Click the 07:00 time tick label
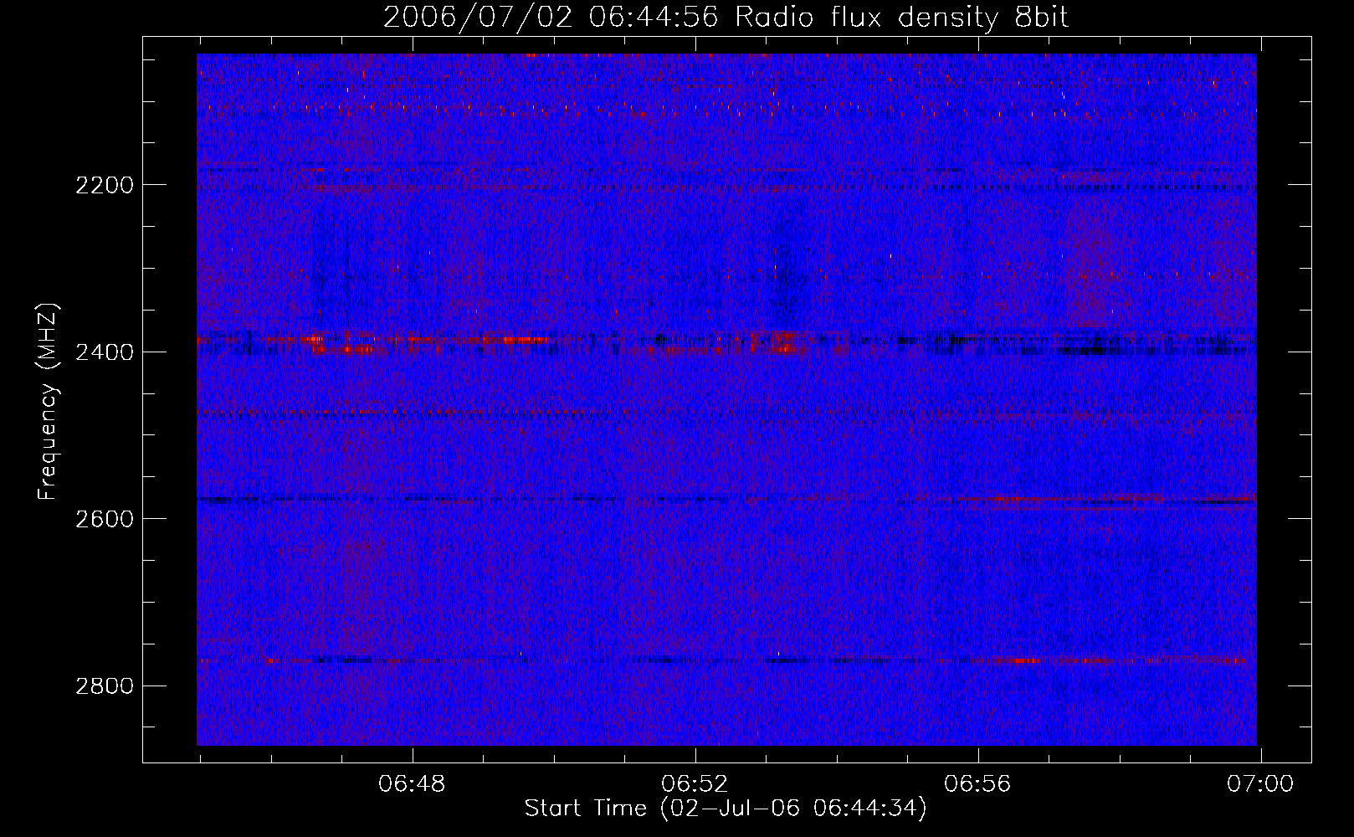This screenshot has width=1354, height=837. click(1260, 784)
